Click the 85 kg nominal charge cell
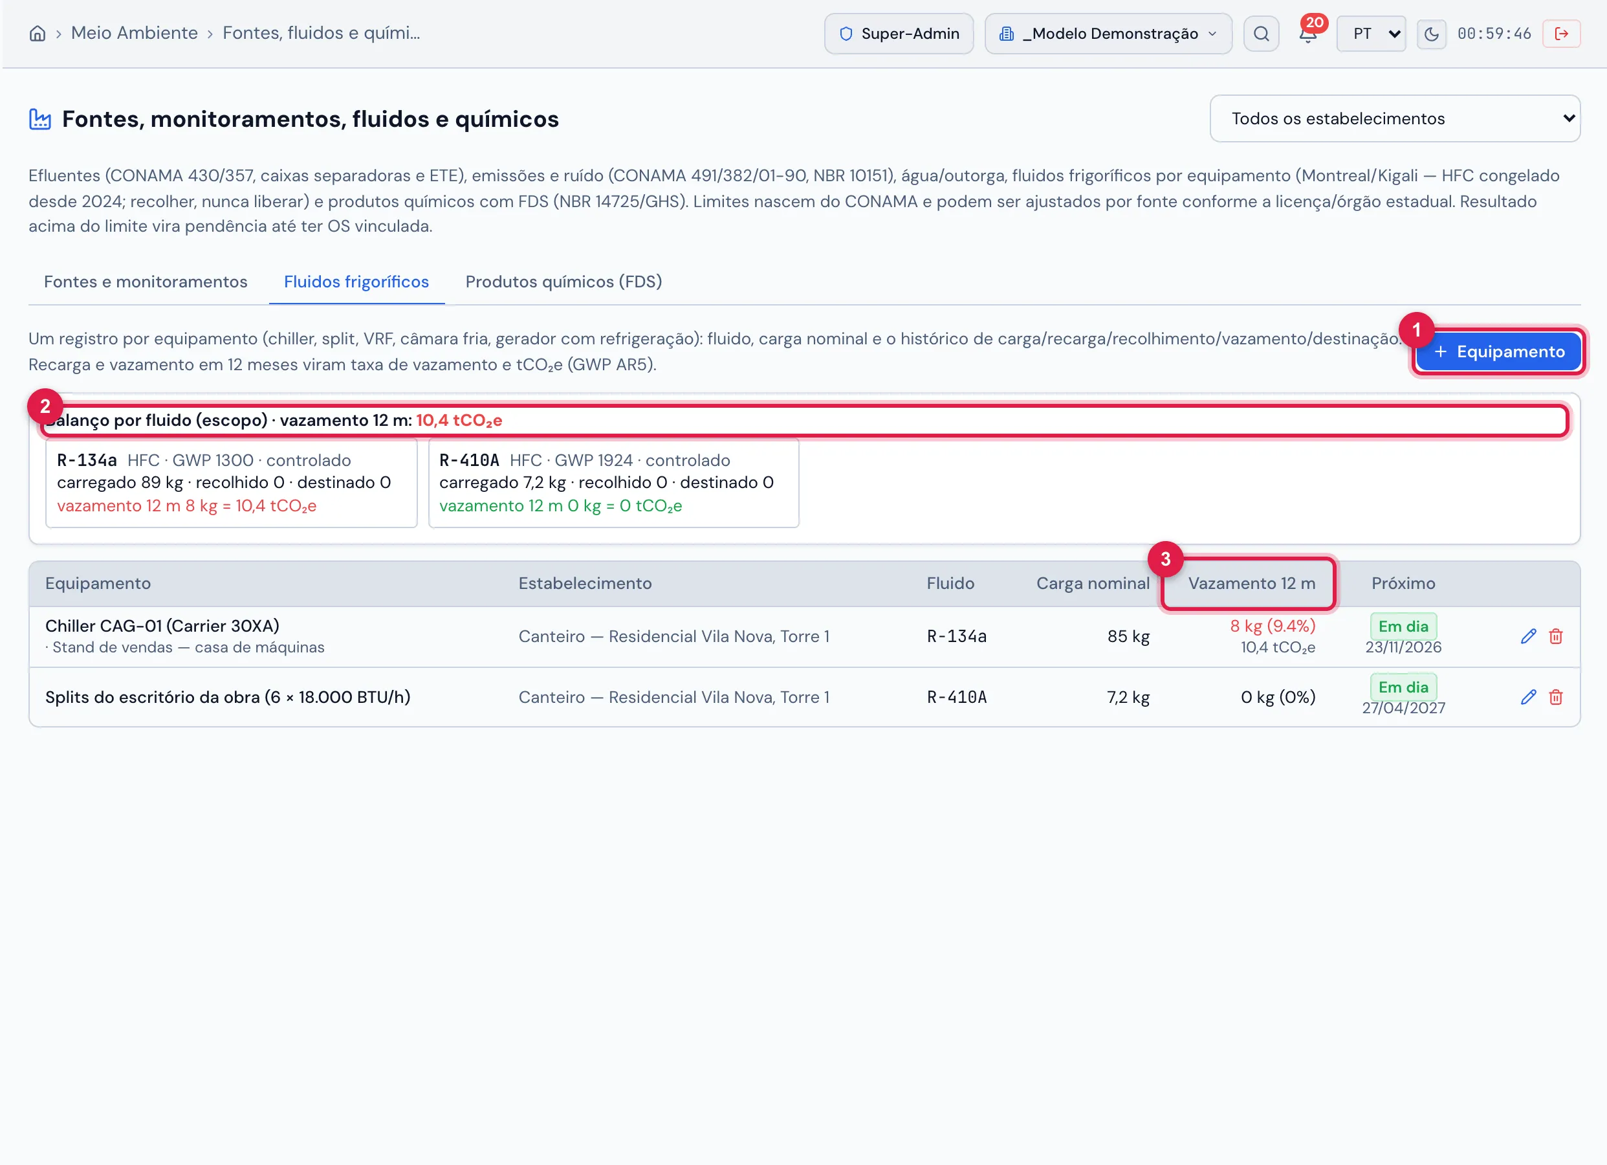Screen dimensions: 1607x1165 click(x=1128, y=636)
